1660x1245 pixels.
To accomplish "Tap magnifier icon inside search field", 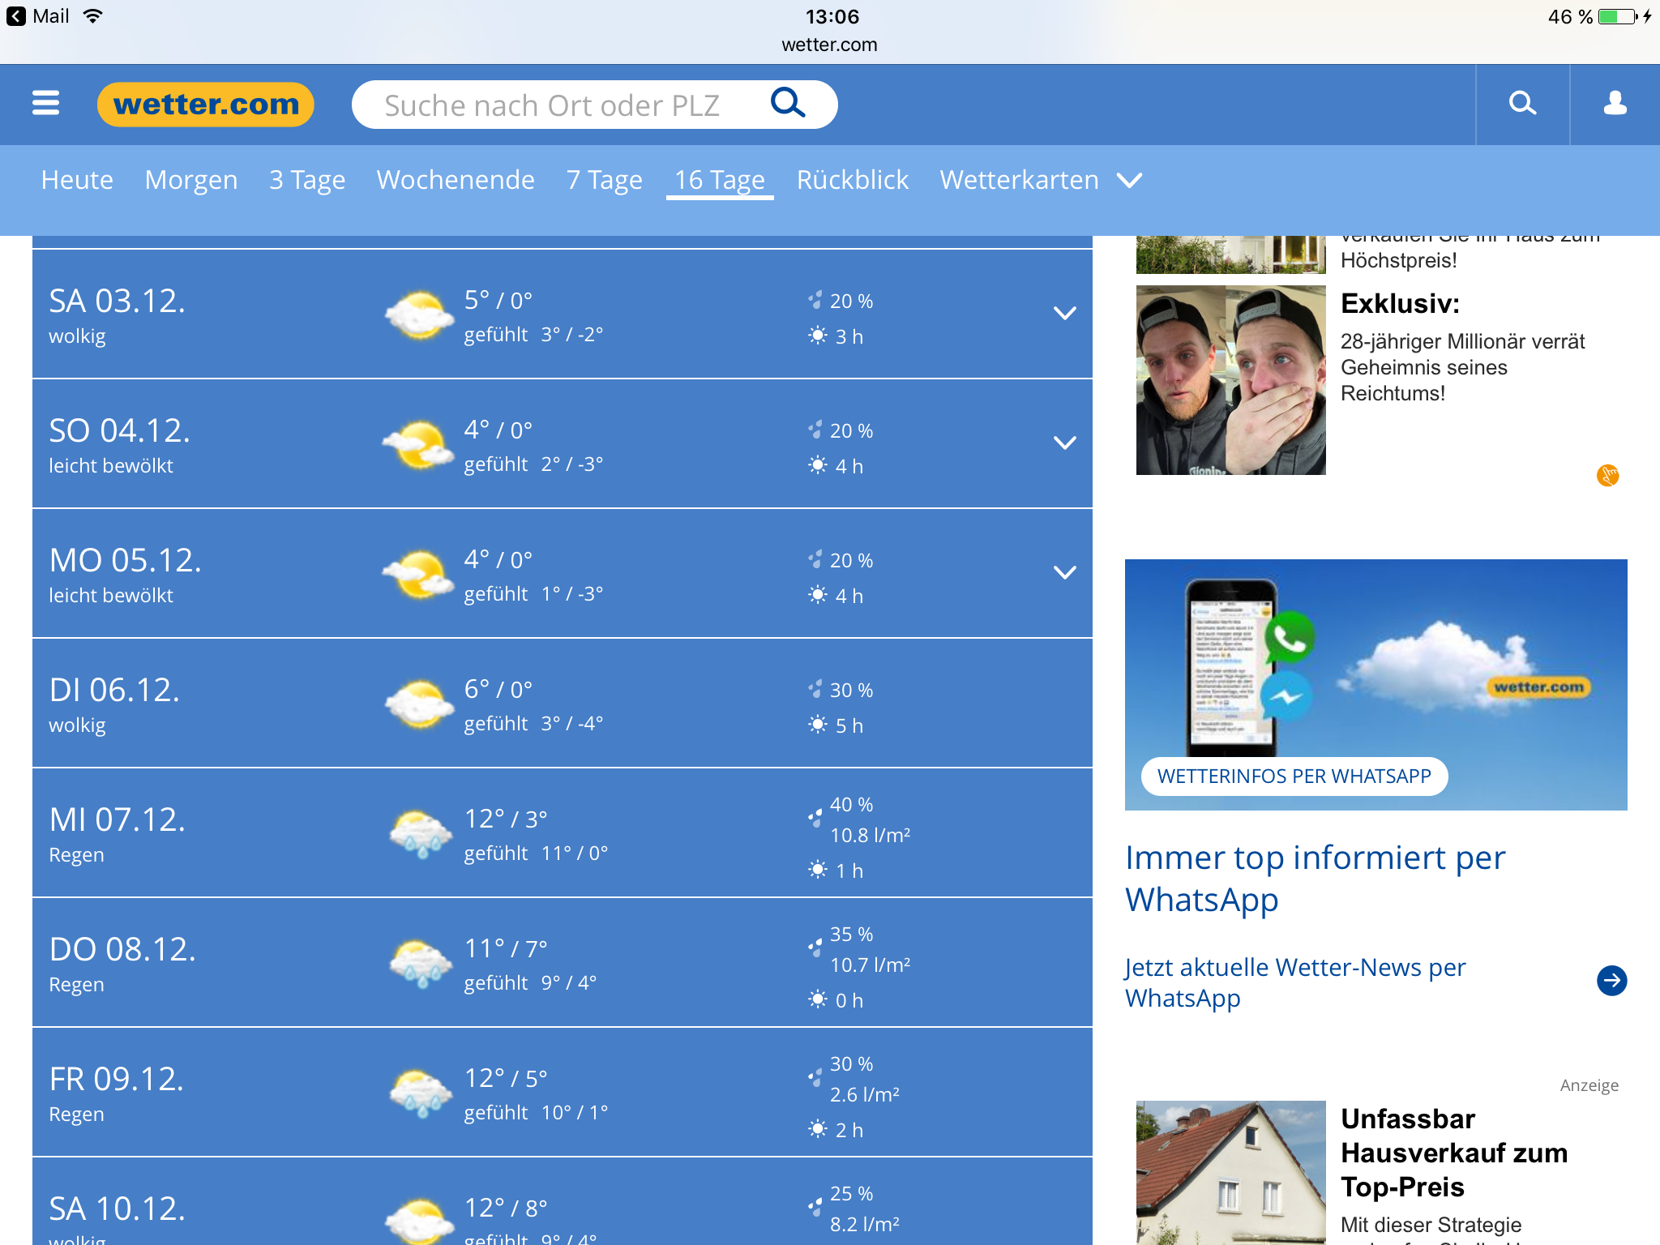I will click(787, 104).
